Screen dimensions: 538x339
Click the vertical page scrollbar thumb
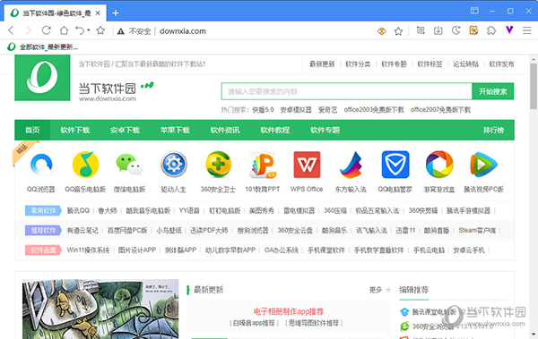click(x=534, y=86)
